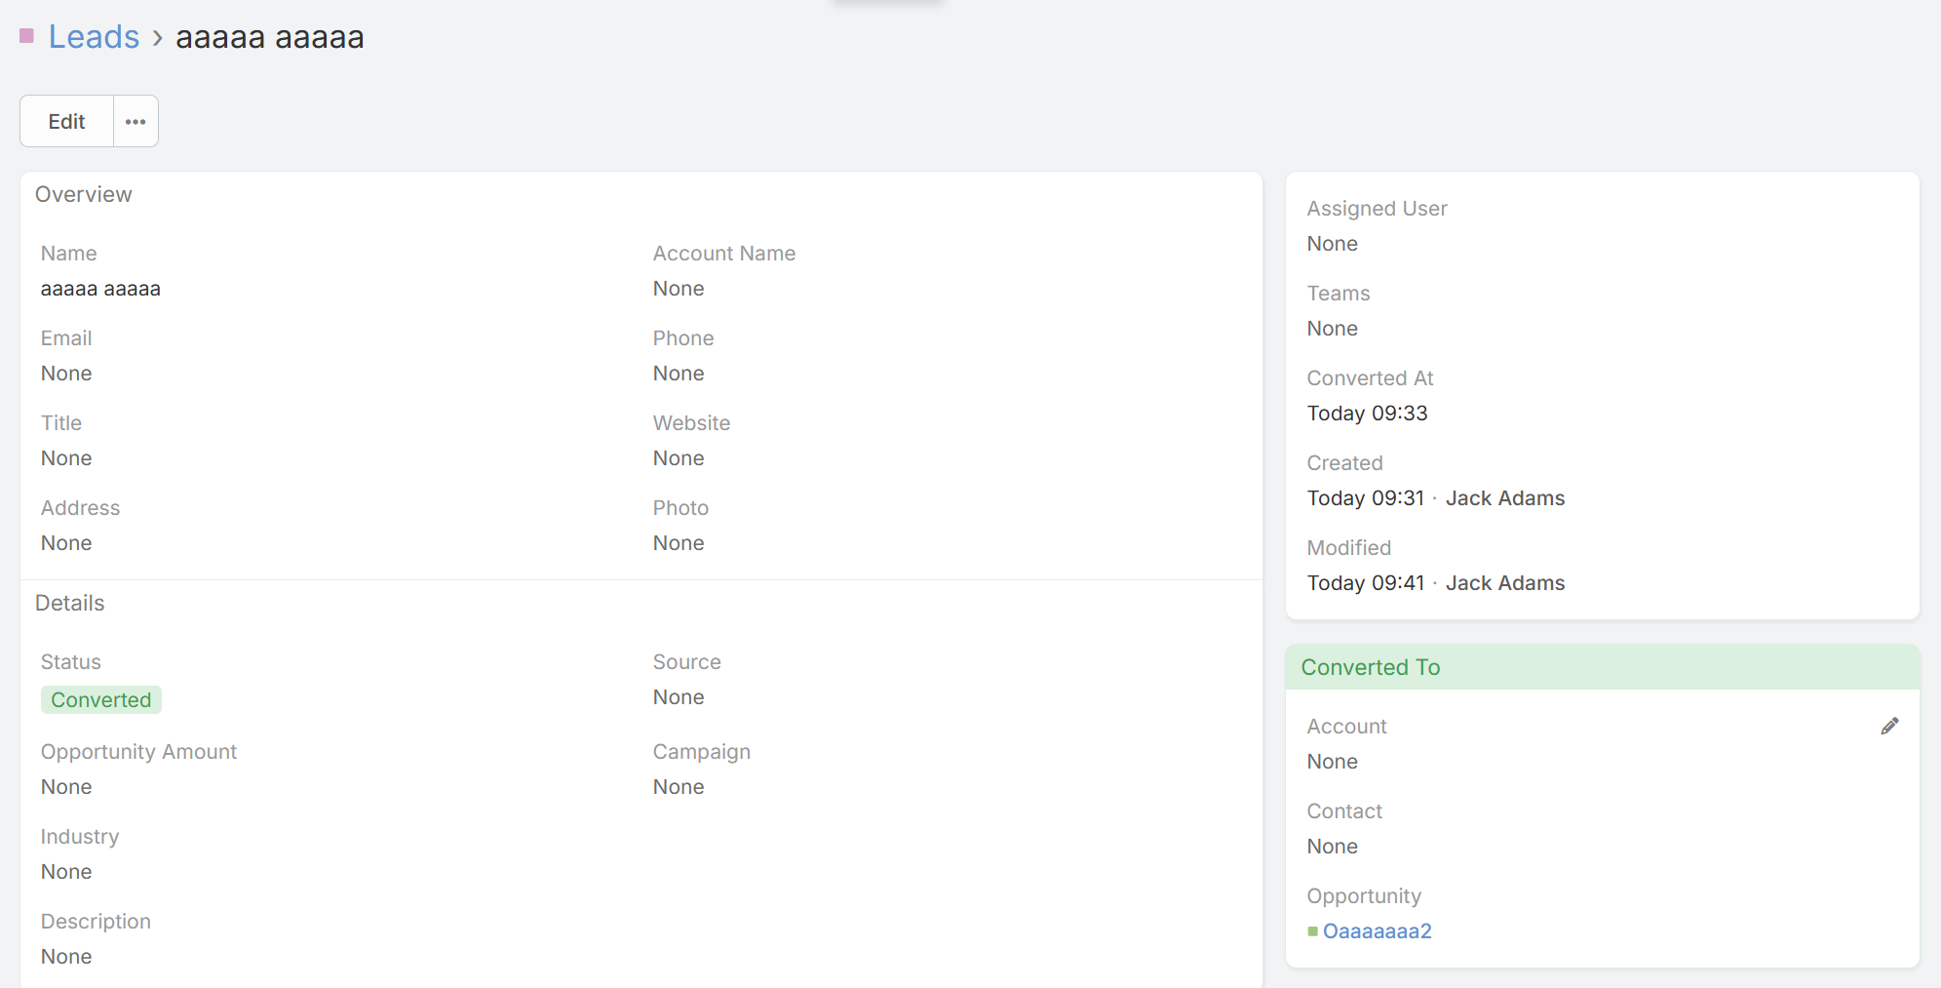This screenshot has width=1941, height=988.
Task: Click the Details section header
Action: coord(70,603)
